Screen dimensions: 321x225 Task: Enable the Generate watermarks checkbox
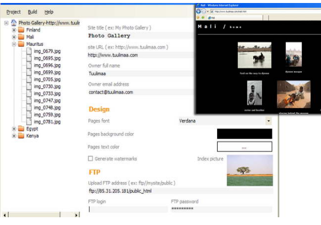[90, 159]
